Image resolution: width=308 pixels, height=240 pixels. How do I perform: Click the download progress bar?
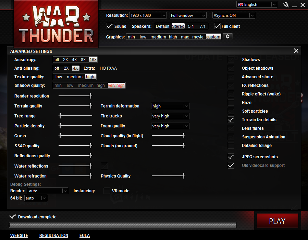tap(123, 225)
